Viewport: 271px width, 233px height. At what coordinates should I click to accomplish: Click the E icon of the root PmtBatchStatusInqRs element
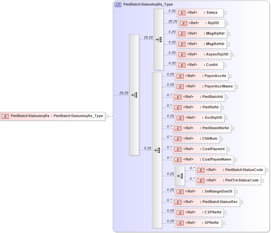[5, 116]
